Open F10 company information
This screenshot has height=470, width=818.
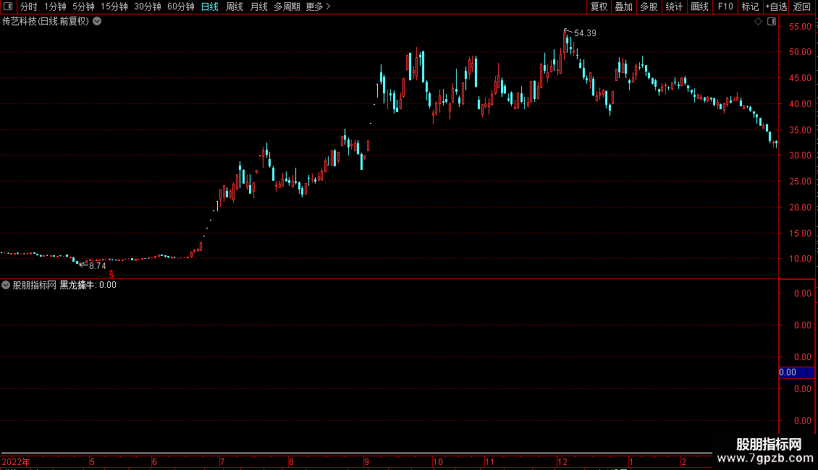[725, 7]
